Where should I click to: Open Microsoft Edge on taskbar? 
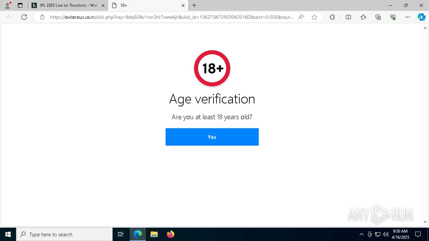coord(138,234)
